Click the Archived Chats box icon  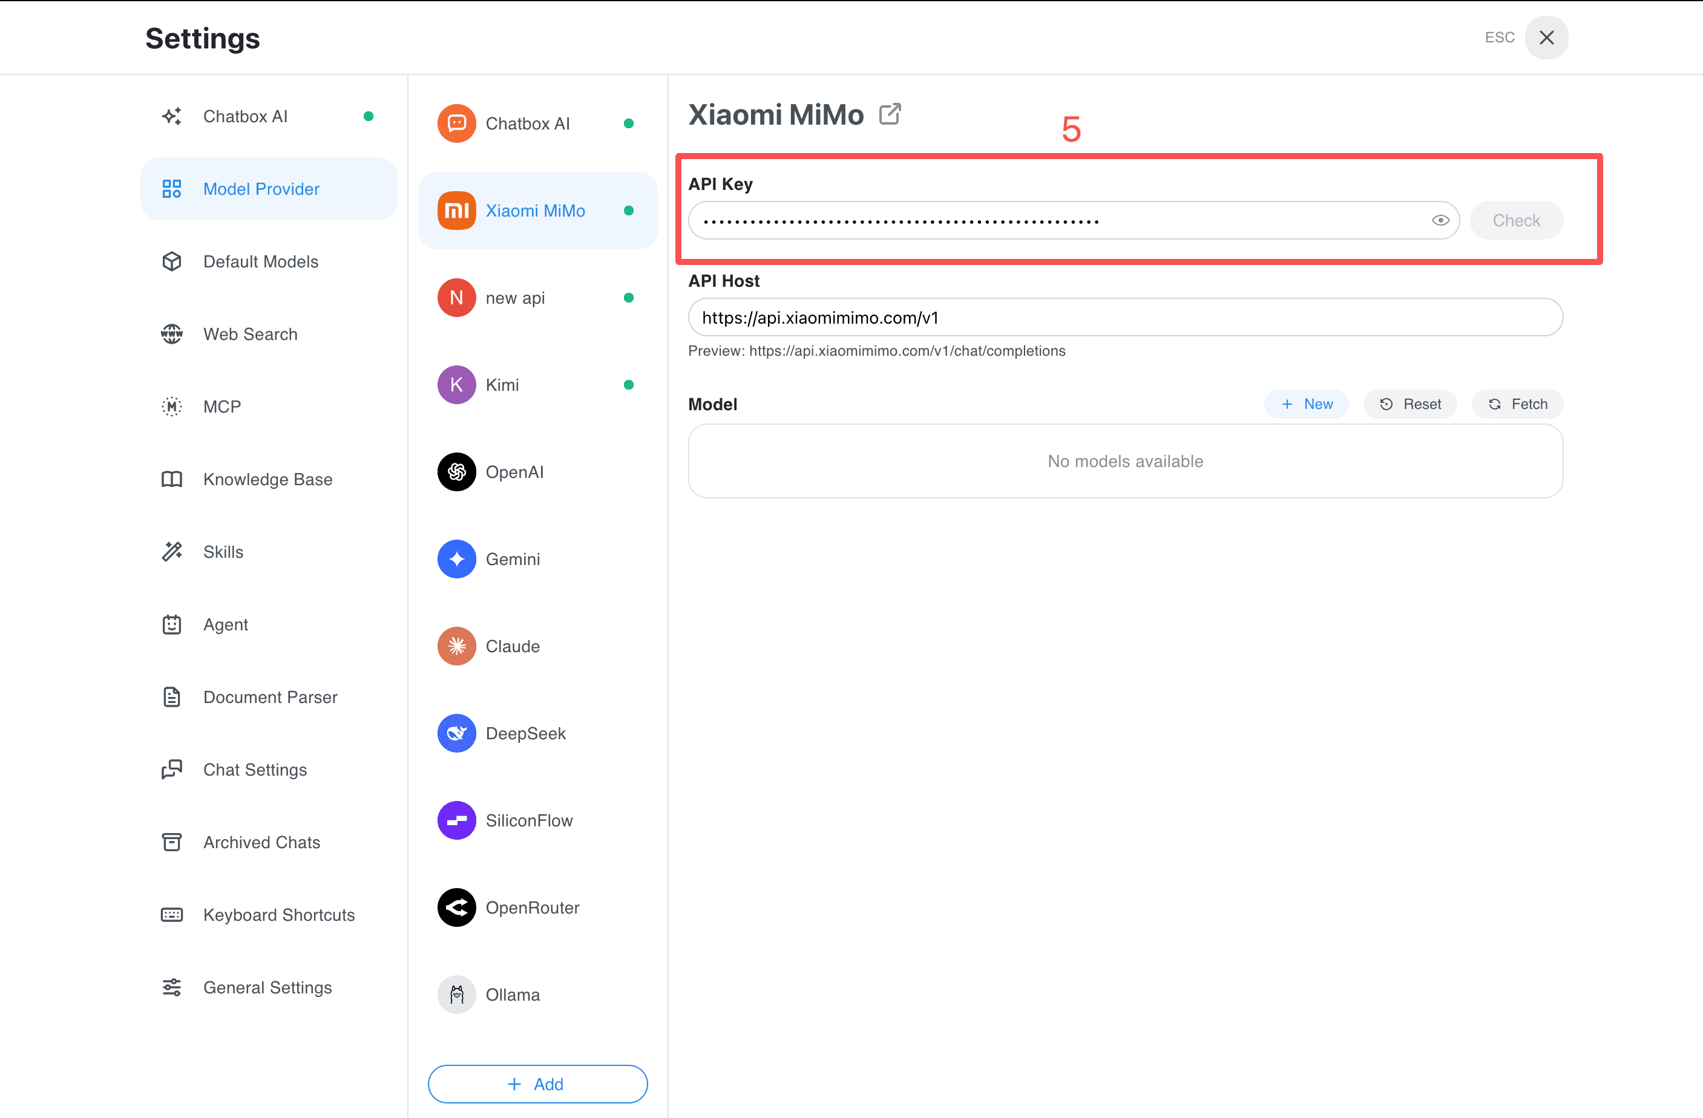tap(172, 842)
